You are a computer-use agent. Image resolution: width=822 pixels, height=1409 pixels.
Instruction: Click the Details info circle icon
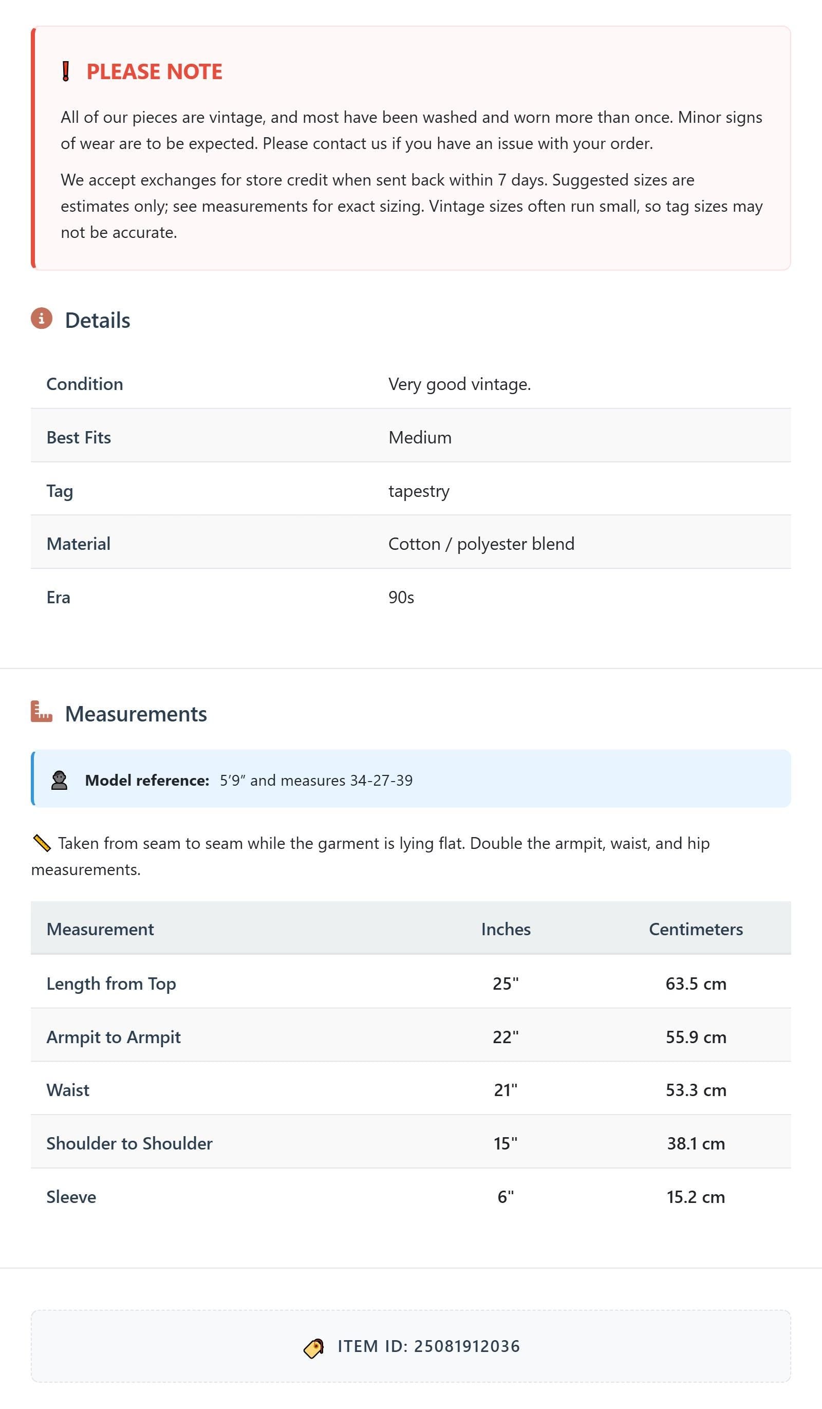tap(42, 319)
